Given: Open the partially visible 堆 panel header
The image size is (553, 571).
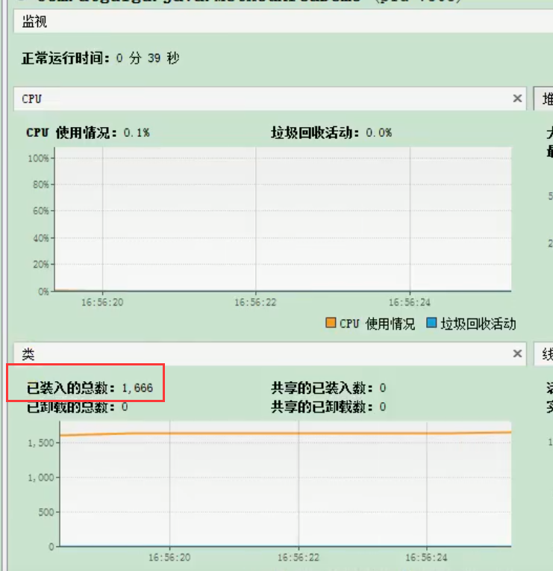Looking at the screenshot, I should tap(543, 99).
